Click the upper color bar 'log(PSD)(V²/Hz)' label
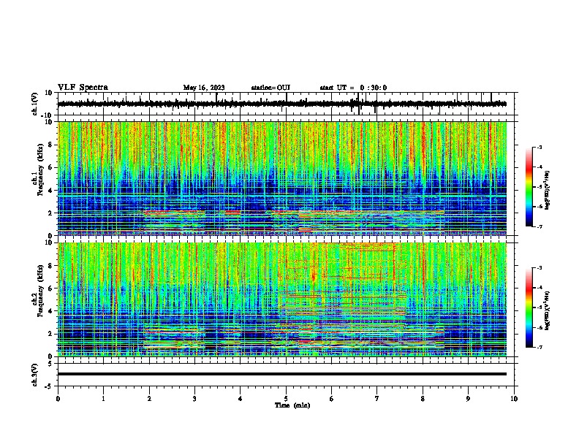The height and width of the screenshot is (447, 579). 548,190
